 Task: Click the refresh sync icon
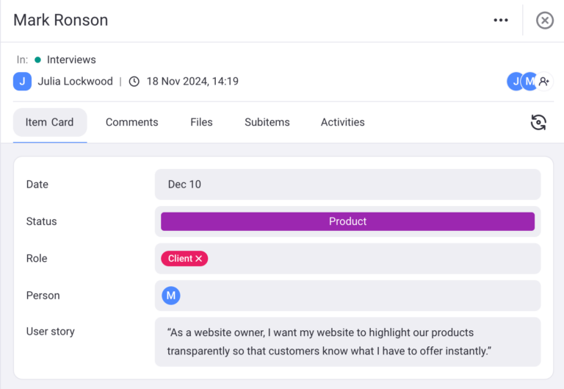click(538, 122)
